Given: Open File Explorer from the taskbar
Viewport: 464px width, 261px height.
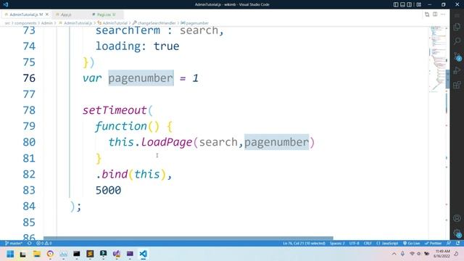Looking at the screenshot, I should pyautogui.click(x=37, y=254).
